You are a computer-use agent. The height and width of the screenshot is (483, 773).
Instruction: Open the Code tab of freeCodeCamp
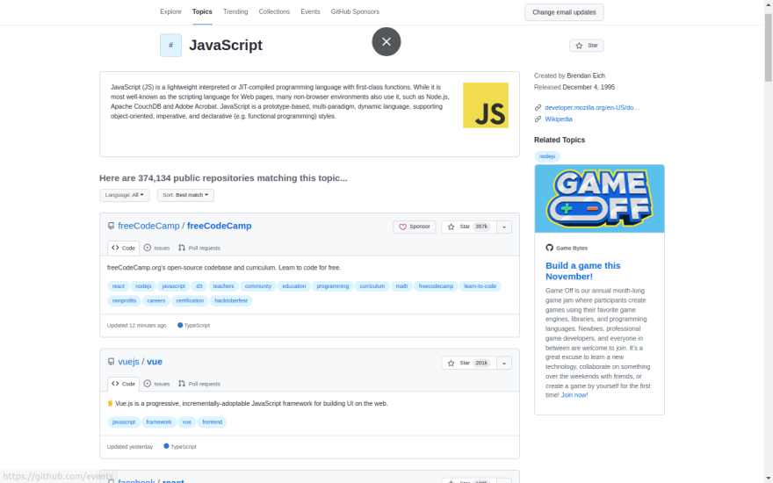tap(123, 248)
